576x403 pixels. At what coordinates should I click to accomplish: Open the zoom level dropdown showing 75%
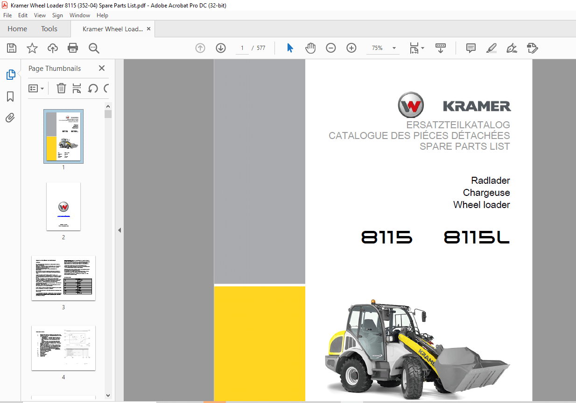point(393,48)
